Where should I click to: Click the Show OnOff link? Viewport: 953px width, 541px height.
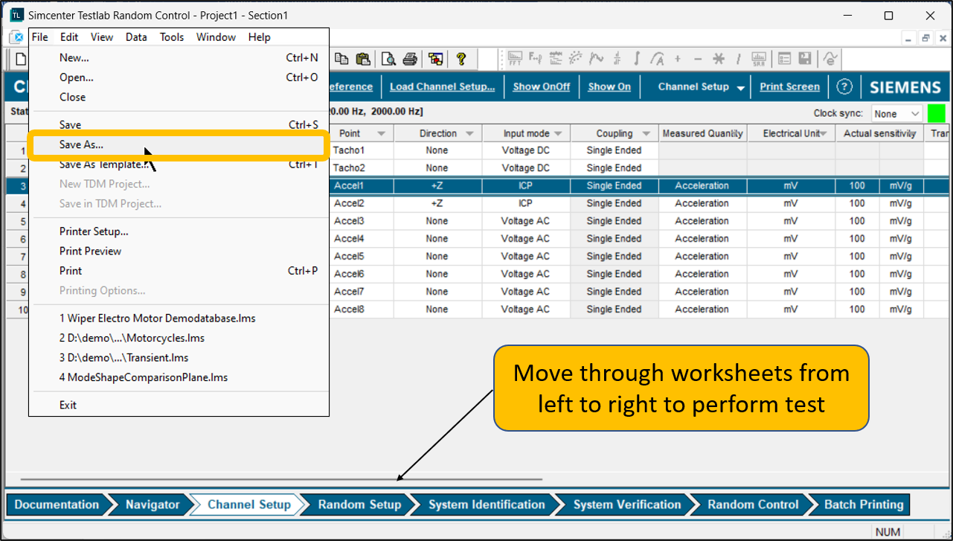pos(542,87)
